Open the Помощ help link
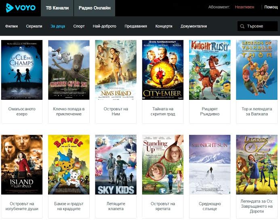 point(271,7)
